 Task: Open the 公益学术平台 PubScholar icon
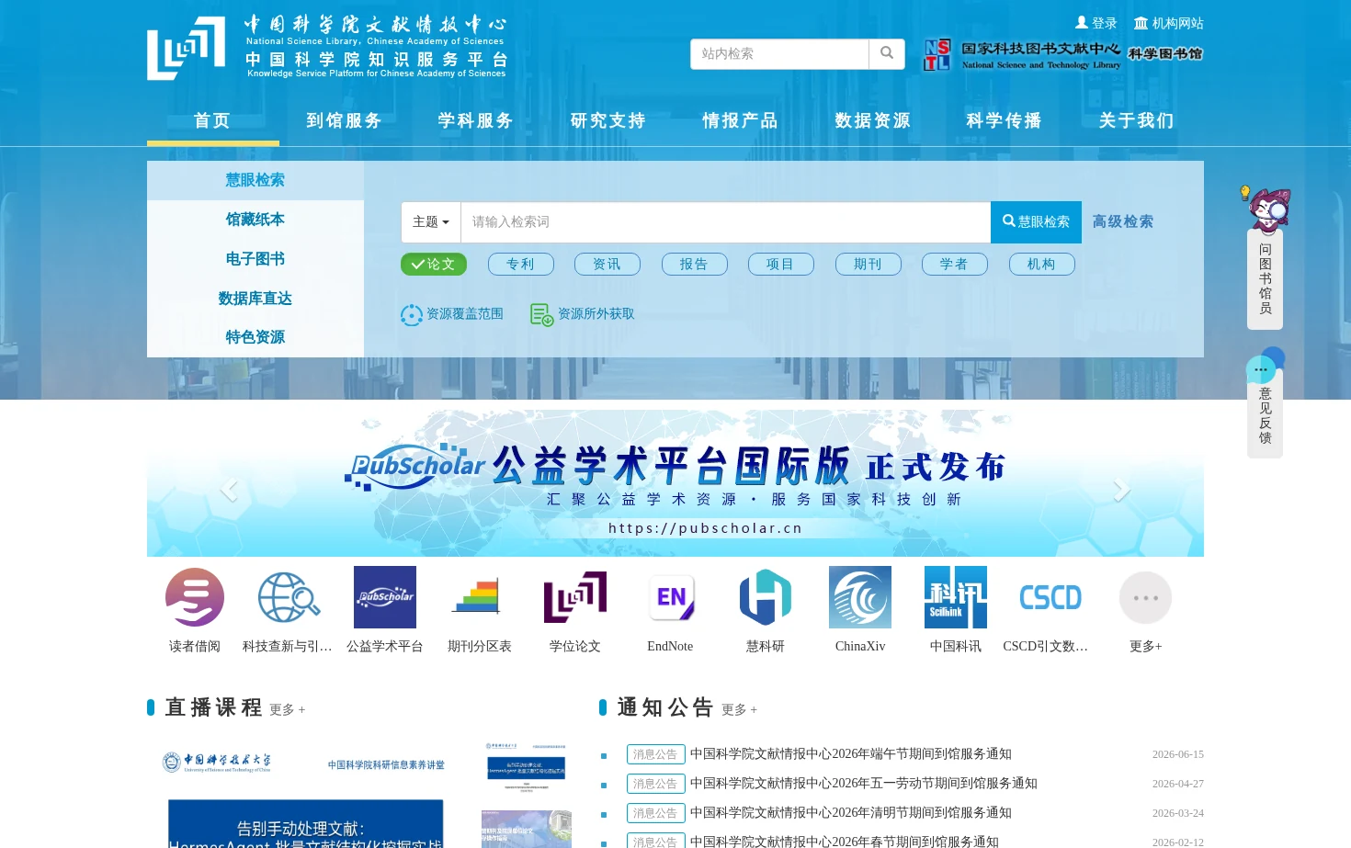tap(385, 597)
